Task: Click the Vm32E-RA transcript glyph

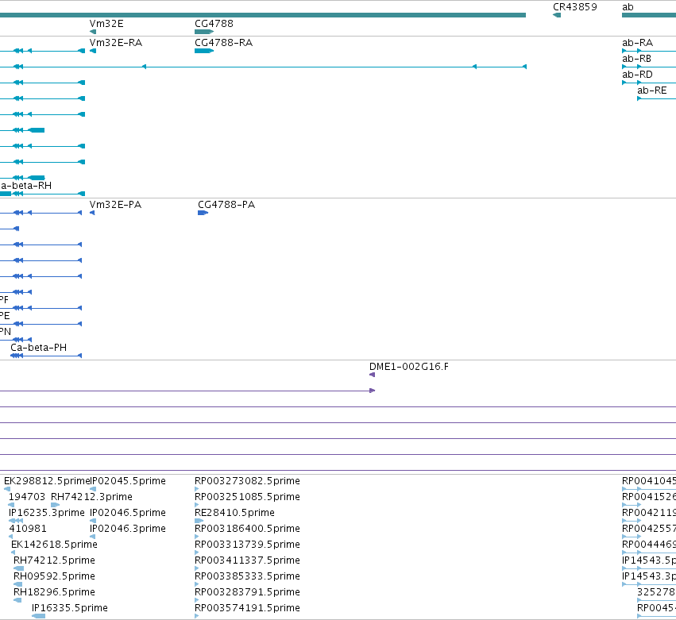Action: point(93,51)
